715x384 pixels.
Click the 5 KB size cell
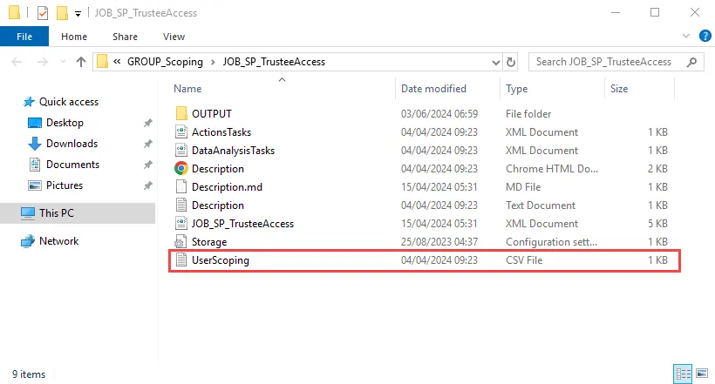(x=657, y=224)
